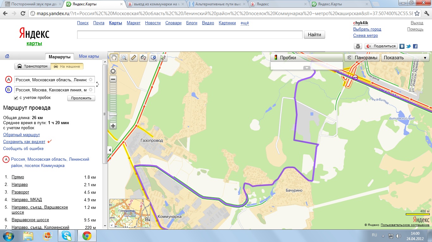
Task: Click the print icon
Action: (358, 46)
